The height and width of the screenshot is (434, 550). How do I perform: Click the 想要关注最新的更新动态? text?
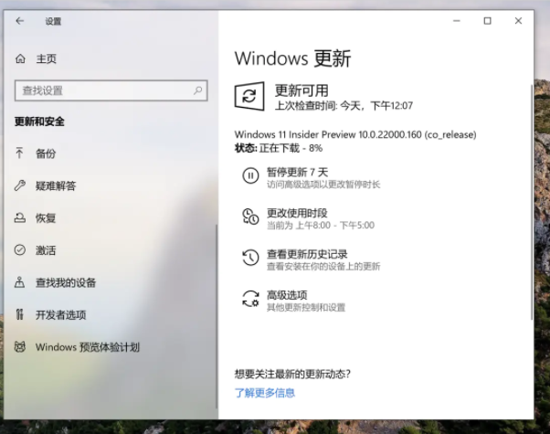coord(292,374)
